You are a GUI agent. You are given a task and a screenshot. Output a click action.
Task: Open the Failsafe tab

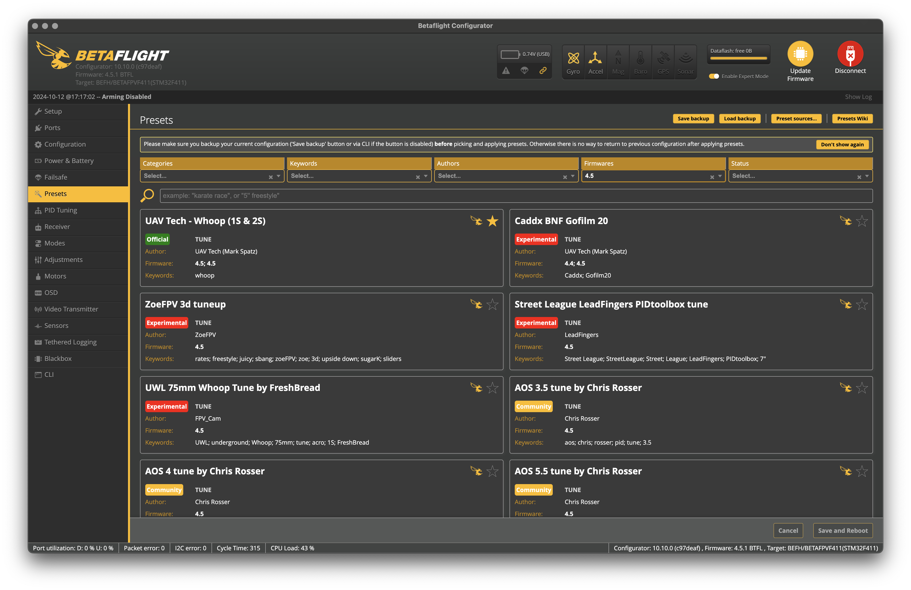click(78, 177)
